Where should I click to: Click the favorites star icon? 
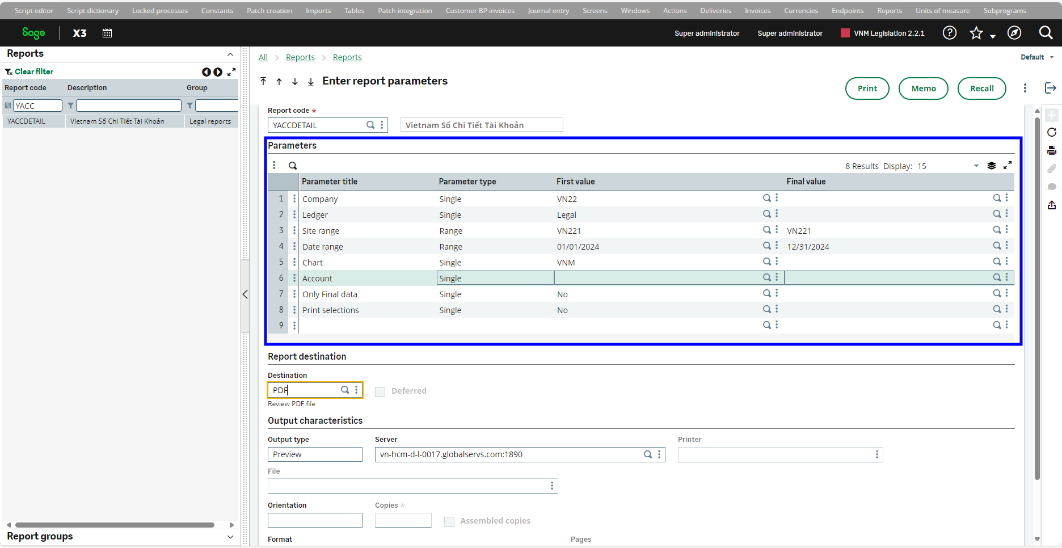[976, 33]
